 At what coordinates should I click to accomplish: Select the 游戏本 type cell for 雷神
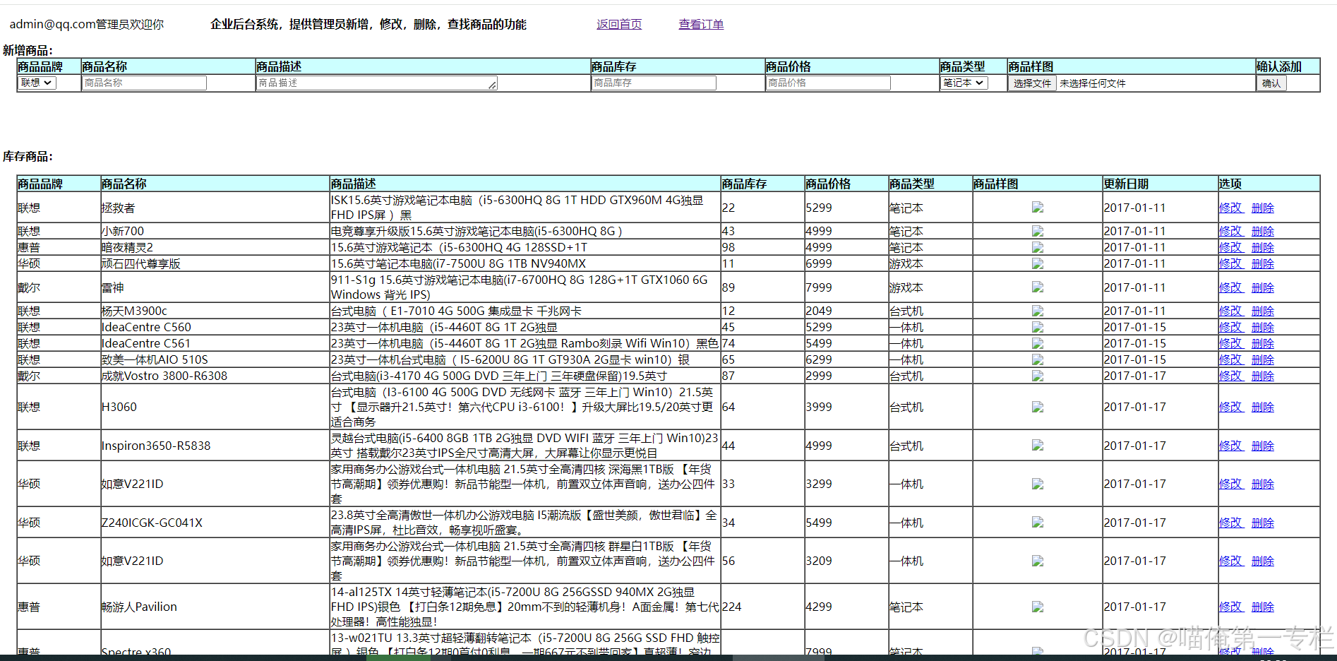906,287
